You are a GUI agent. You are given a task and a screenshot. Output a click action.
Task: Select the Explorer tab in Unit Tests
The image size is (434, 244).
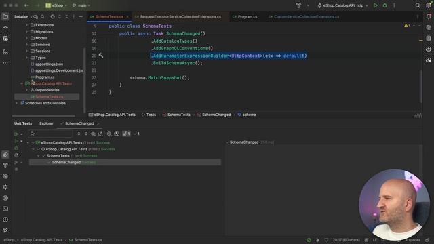click(x=46, y=123)
